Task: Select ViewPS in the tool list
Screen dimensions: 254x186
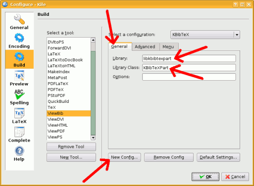Action: (69, 137)
